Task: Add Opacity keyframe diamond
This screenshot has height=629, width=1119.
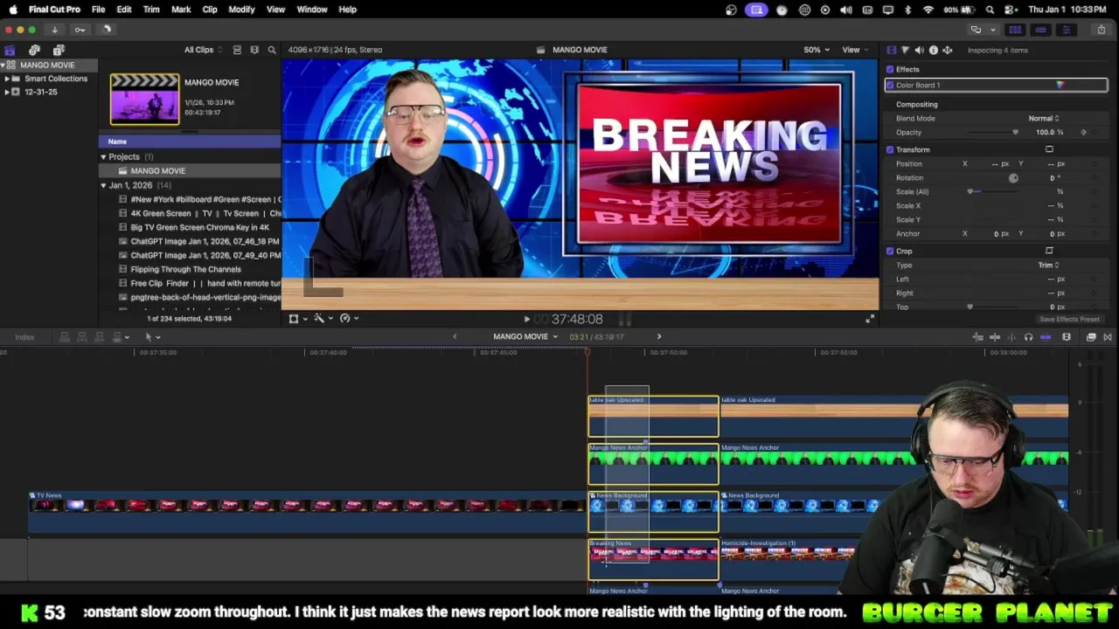Action: (1084, 132)
